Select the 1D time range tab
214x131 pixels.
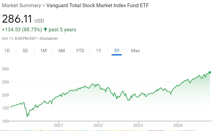tap(7, 51)
